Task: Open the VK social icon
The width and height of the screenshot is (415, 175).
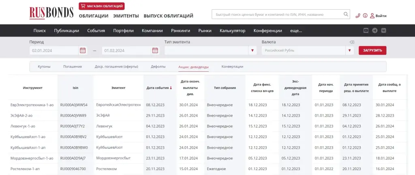Action: click(383, 30)
